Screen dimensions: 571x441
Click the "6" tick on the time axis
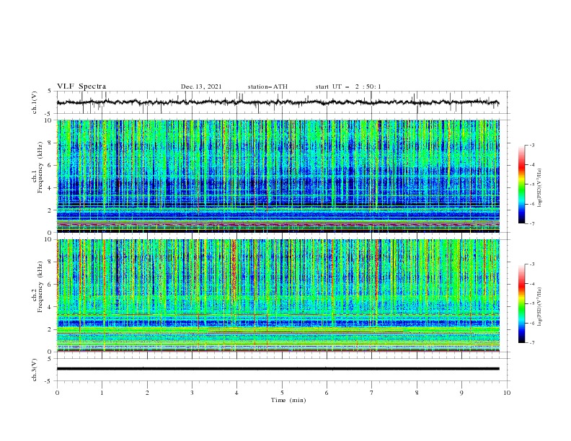pyautogui.click(x=327, y=393)
